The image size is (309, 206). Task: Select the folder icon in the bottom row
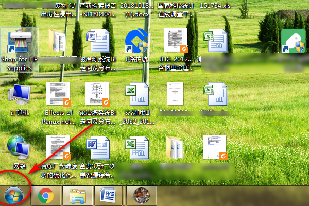pos(175,148)
